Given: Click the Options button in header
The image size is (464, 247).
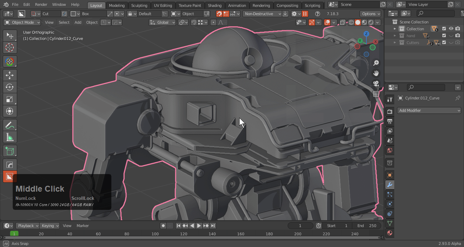Looking at the screenshot, I should pos(371,14).
